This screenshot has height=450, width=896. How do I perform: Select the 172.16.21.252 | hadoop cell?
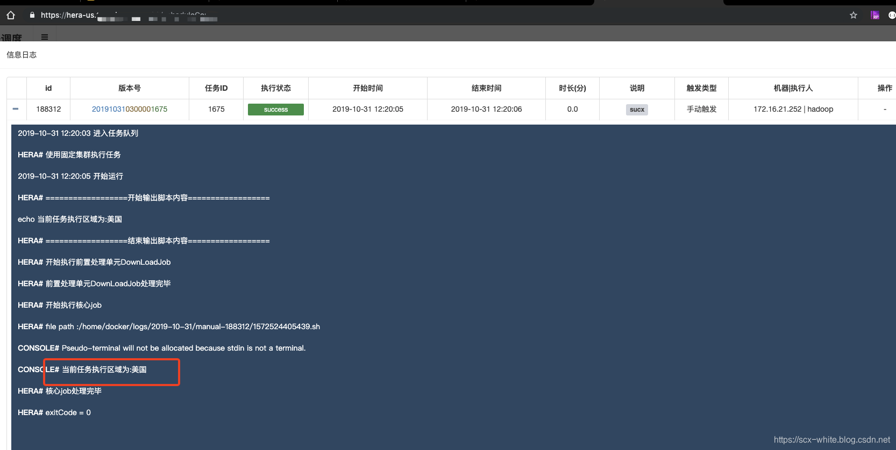[793, 109]
